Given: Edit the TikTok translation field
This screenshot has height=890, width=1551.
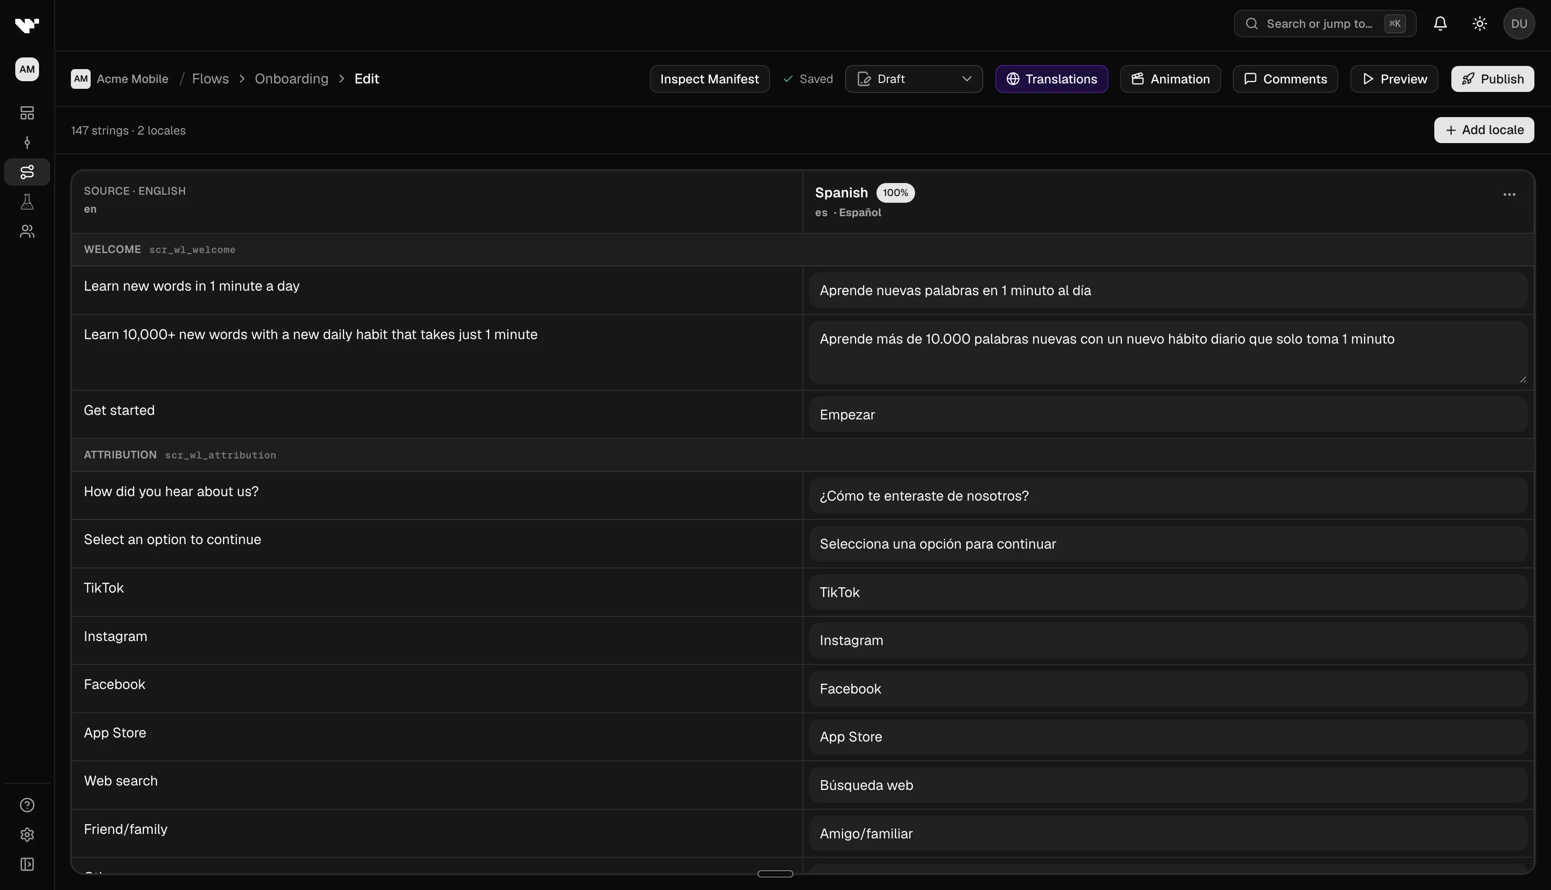Looking at the screenshot, I should point(1168,592).
